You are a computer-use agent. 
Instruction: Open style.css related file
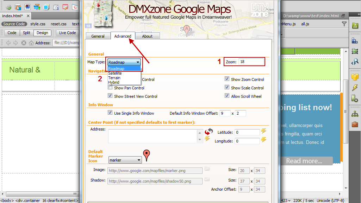tap(38, 24)
